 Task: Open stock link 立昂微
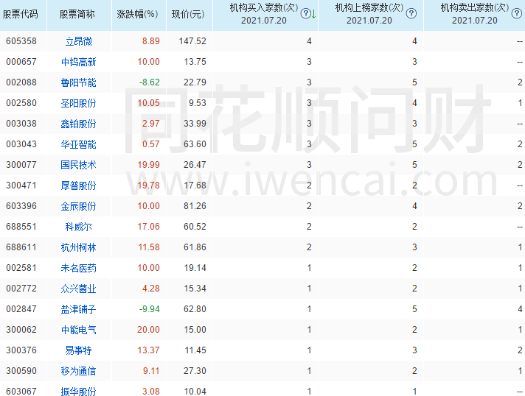pos(79,41)
